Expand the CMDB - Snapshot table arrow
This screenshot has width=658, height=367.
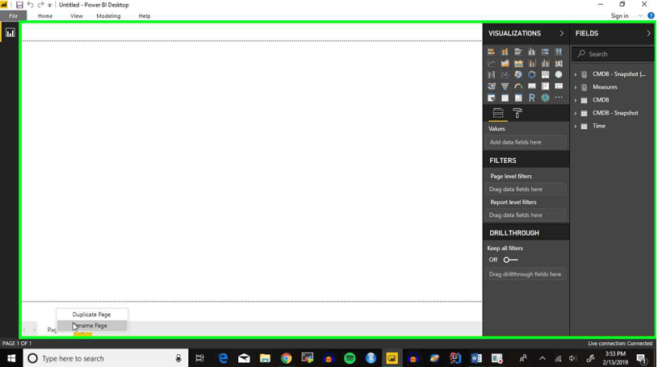[576, 113]
